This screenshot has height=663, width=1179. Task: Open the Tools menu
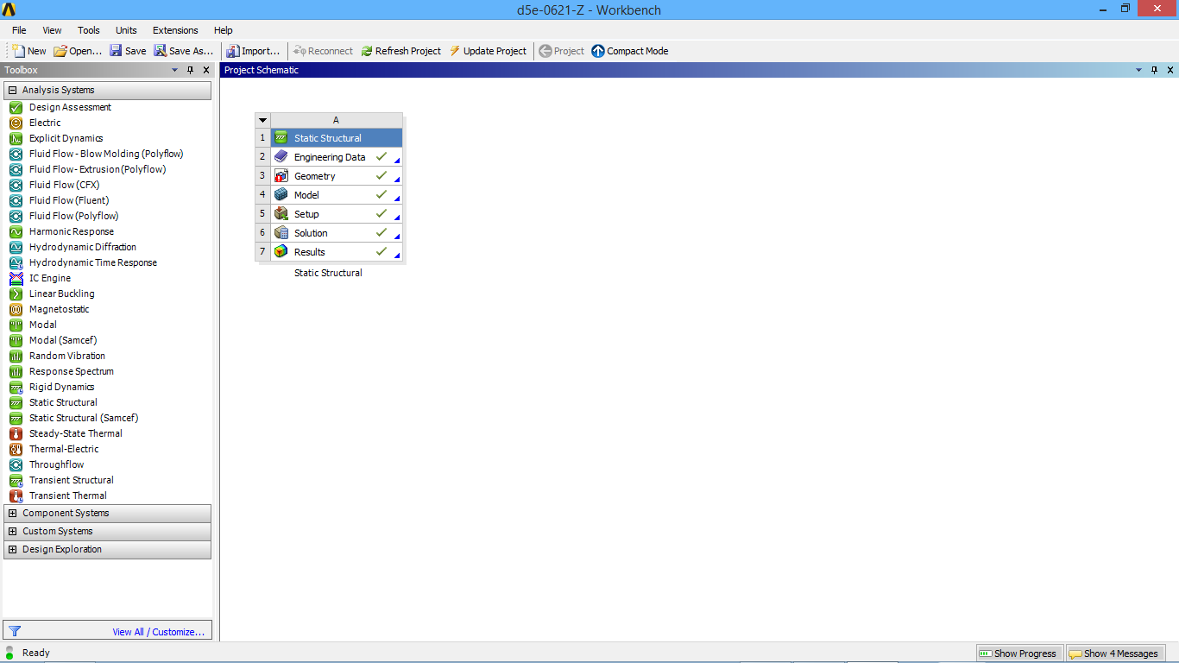(89, 30)
